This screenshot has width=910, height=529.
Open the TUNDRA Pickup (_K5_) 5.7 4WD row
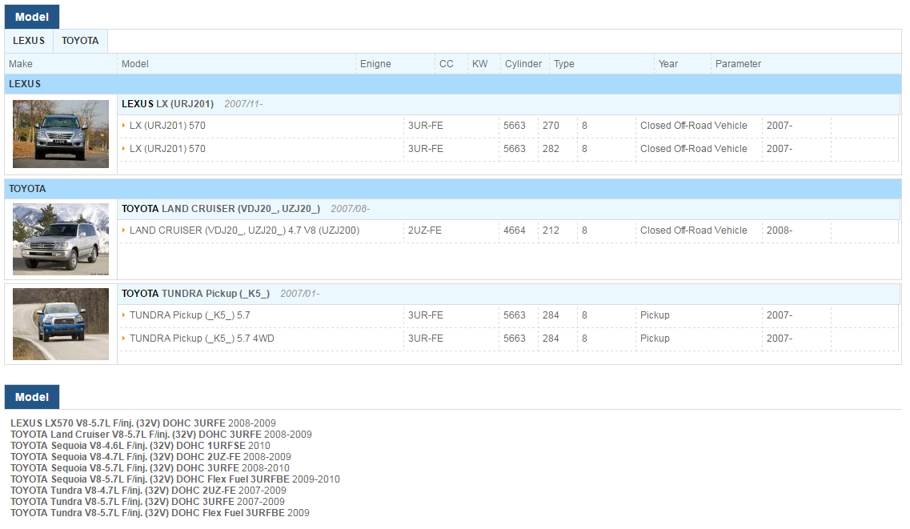508,339
